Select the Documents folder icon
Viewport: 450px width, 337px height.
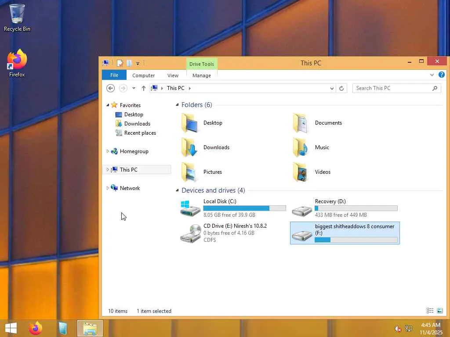(301, 123)
